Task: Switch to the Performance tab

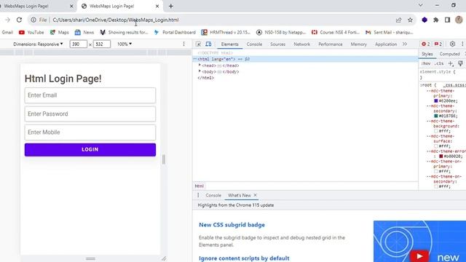Action: 330,44
